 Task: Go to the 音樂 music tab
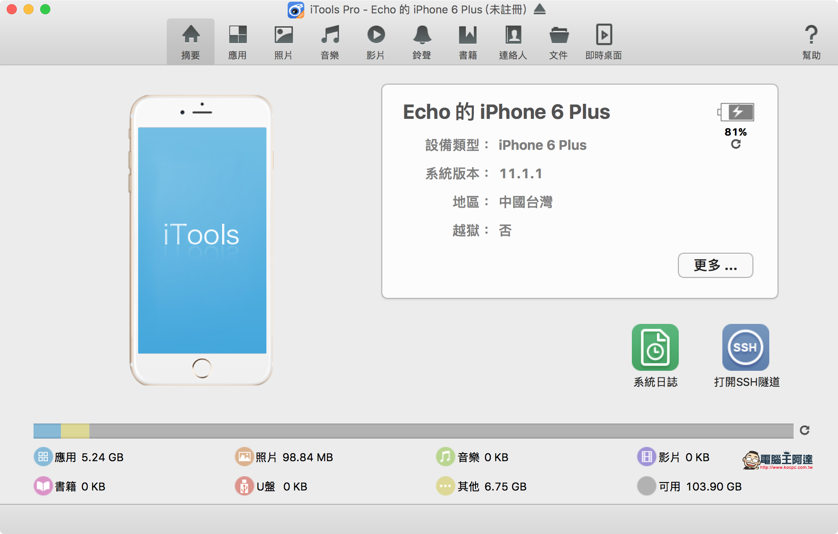tap(330, 42)
